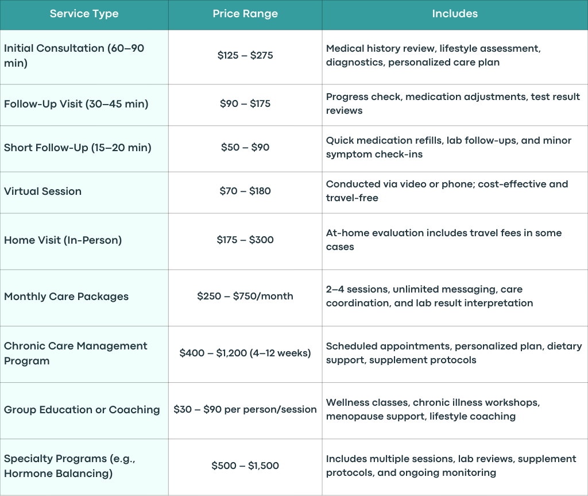Select the Virtual Session row label

tap(84, 193)
